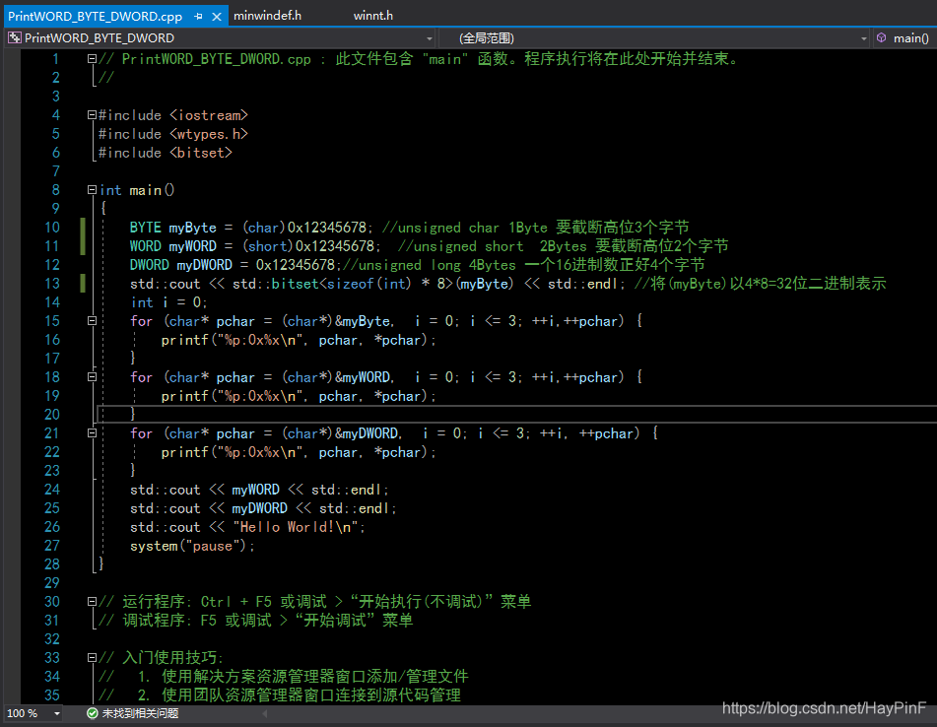Image resolution: width=937 pixels, height=727 pixels.
Task: Click the horizontal scrollbar left arrow
Action: point(265,713)
